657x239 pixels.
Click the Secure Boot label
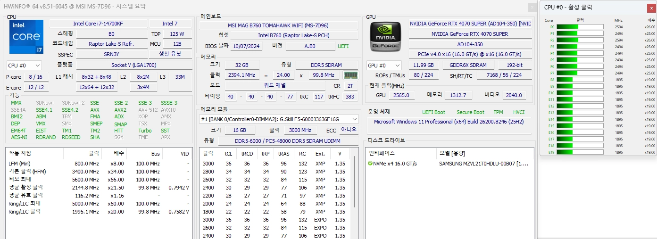click(x=470, y=112)
